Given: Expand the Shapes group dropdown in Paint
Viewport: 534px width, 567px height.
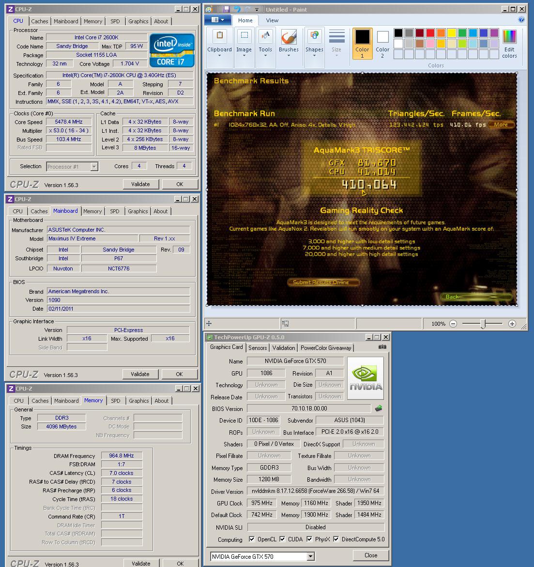Looking at the screenshot, I should coord(314,56).
